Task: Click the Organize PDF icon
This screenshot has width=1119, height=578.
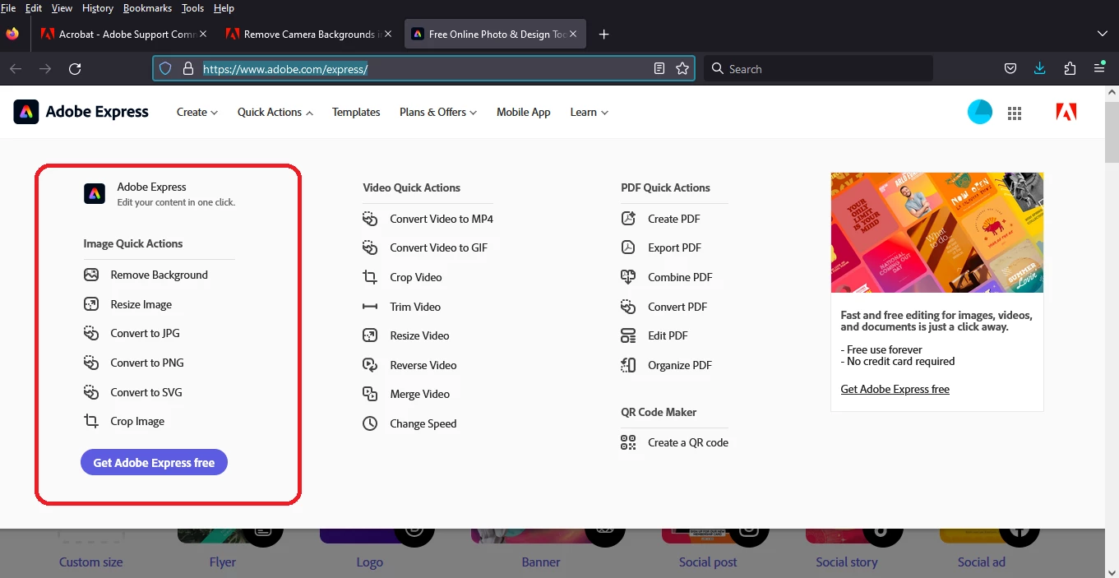Action: (628, 365)
